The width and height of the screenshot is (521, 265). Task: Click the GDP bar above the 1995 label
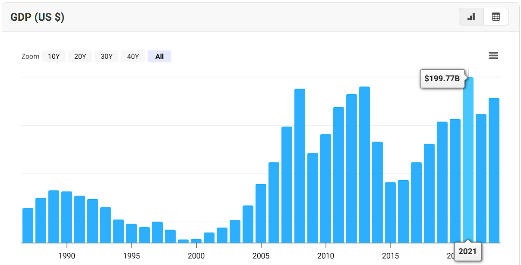tap(131, 233)
